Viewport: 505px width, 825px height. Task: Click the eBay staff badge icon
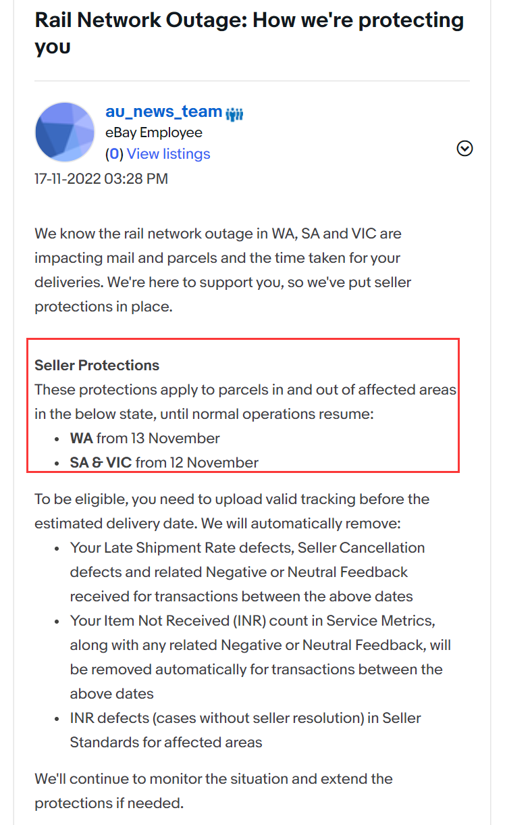(234, 114)
